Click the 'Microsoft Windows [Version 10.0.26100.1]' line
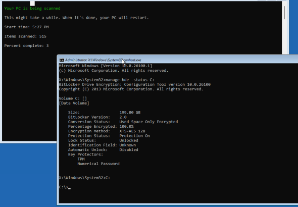298x207 pixels. click(x=106, y=66)
